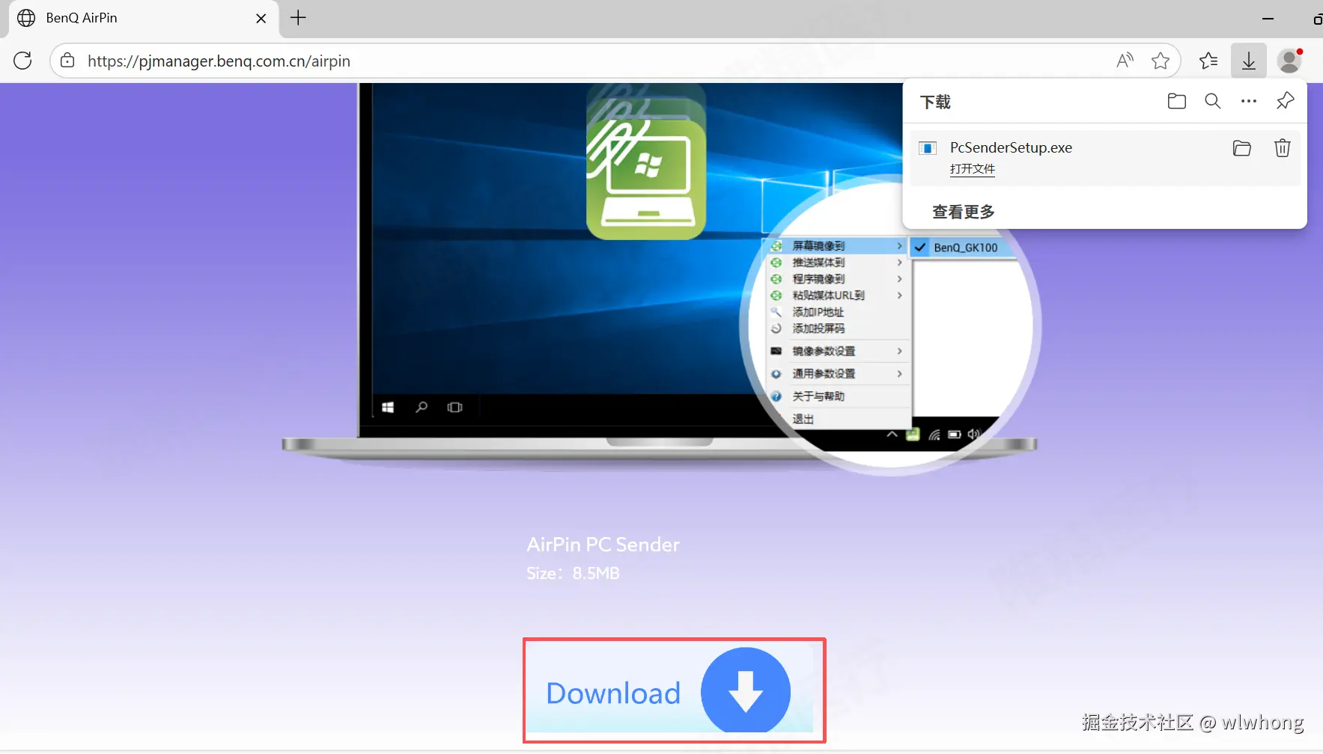Open file link under PcSenderSetup.exe
The height and width of the screenshot is (754, 1323).
973,169
